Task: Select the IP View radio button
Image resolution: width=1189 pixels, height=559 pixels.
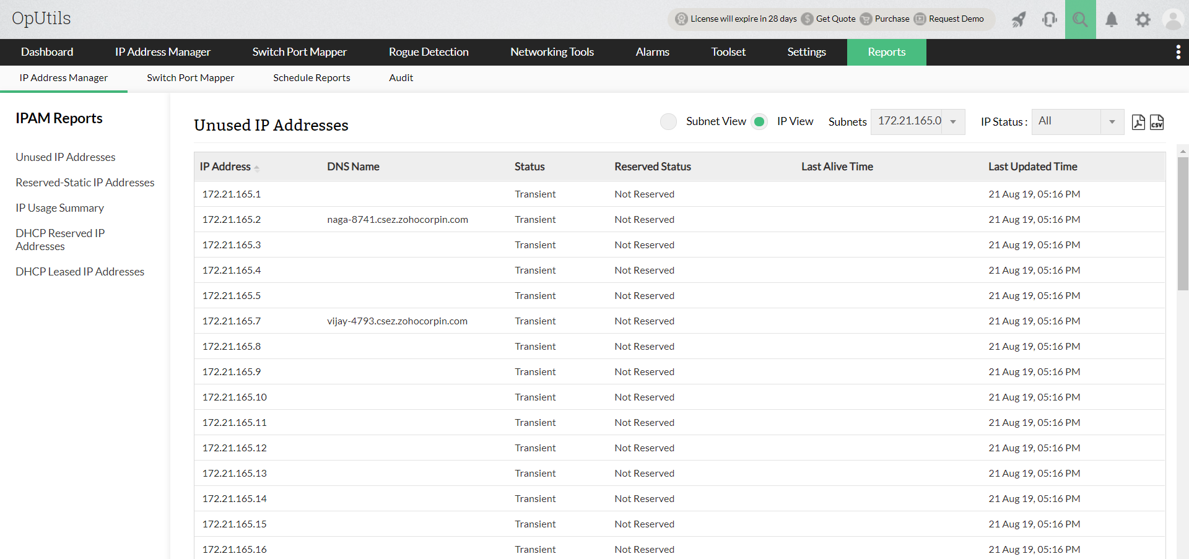Action: click(x=759, y=121)
